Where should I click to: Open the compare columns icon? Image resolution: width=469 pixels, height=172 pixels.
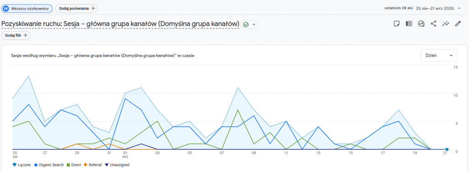(409, 24)
